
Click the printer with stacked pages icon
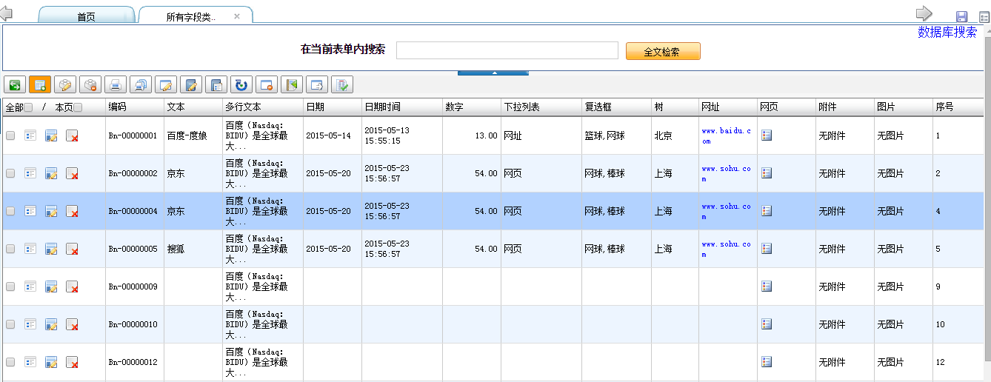click(x=141, y=84)
